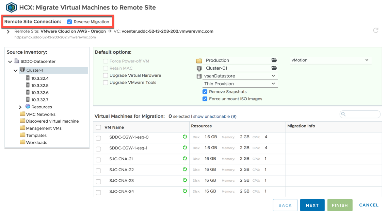Open the vsanDatastore dropdown
Image resolution: width=387 pixels, height=214 pixels.
coord(240,76)
